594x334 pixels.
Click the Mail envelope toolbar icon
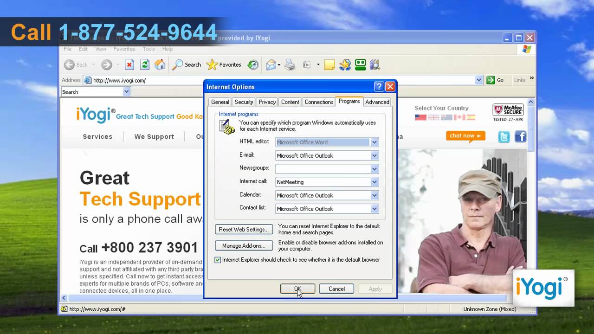[x=271, y=65]
